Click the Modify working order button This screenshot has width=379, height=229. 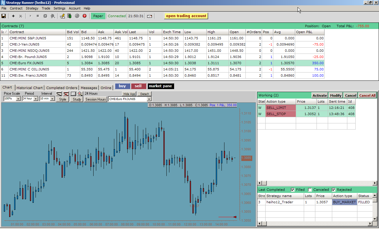coord(336,96)
